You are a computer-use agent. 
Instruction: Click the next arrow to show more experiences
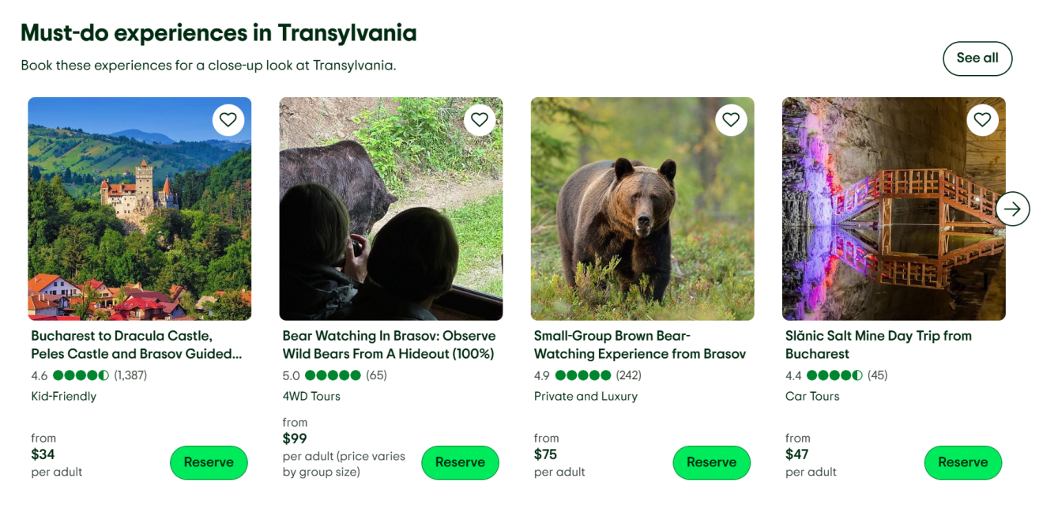coord(1012,209)
